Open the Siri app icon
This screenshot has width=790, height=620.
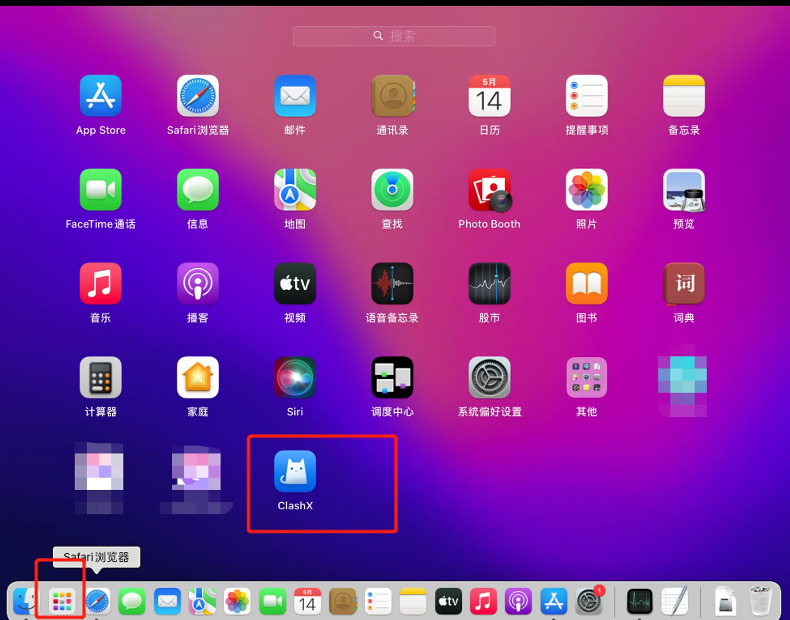point(295,378)
